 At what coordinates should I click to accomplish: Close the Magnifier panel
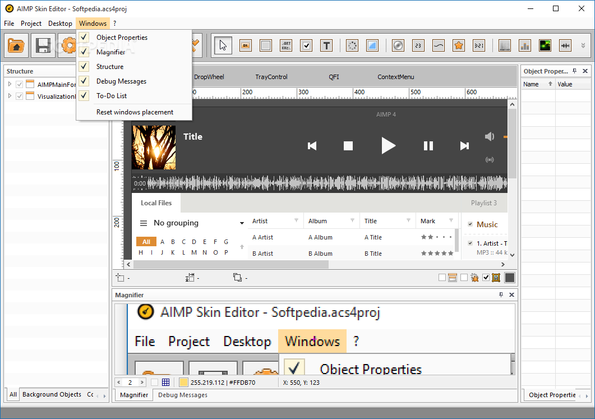point(511,295)
